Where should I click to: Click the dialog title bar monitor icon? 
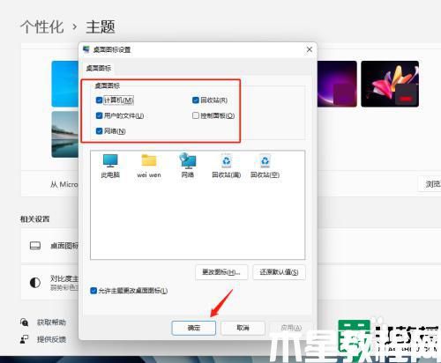pos(86,49)
